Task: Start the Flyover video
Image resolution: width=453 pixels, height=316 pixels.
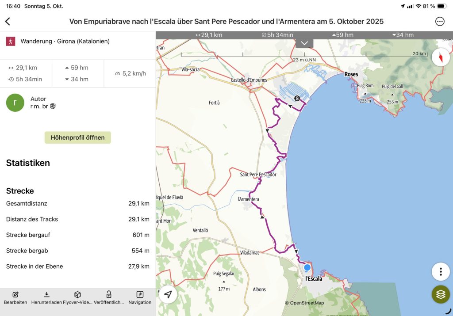Action: [77, 297]
